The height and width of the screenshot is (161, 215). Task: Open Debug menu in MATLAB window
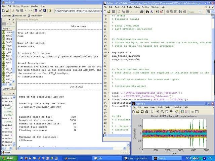(x=16, y=6)
